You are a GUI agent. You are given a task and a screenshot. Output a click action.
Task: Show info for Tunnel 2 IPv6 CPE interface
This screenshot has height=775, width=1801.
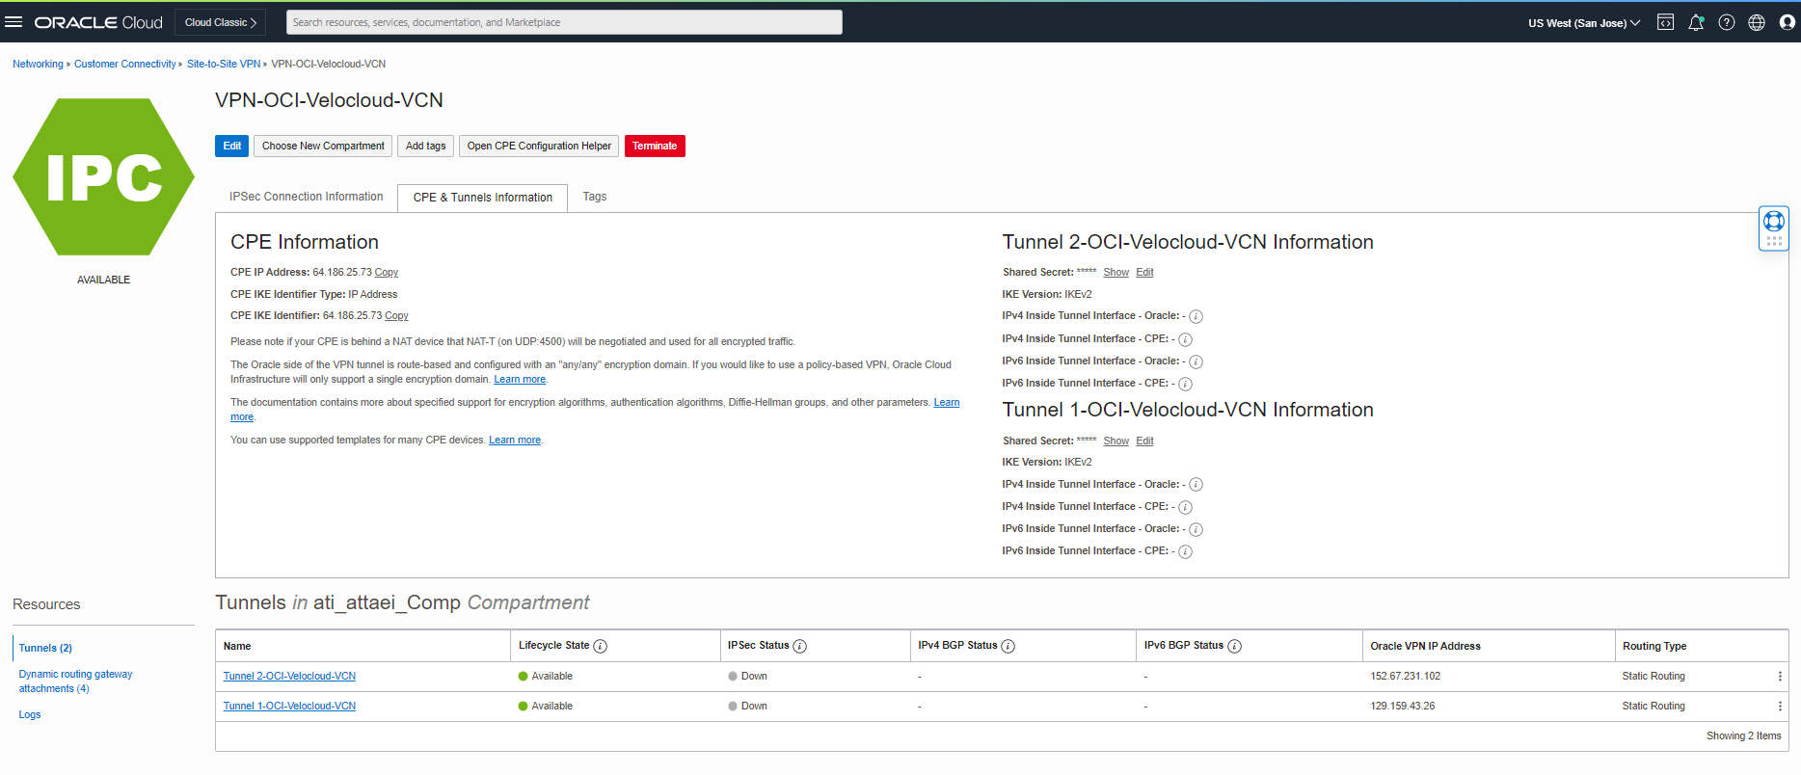[x=1185, y=384]
